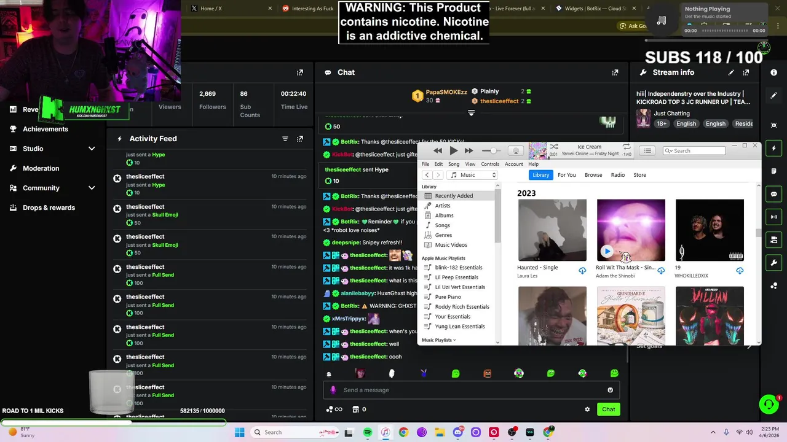Open the Pure Piano playlist

tap(448, 297)
